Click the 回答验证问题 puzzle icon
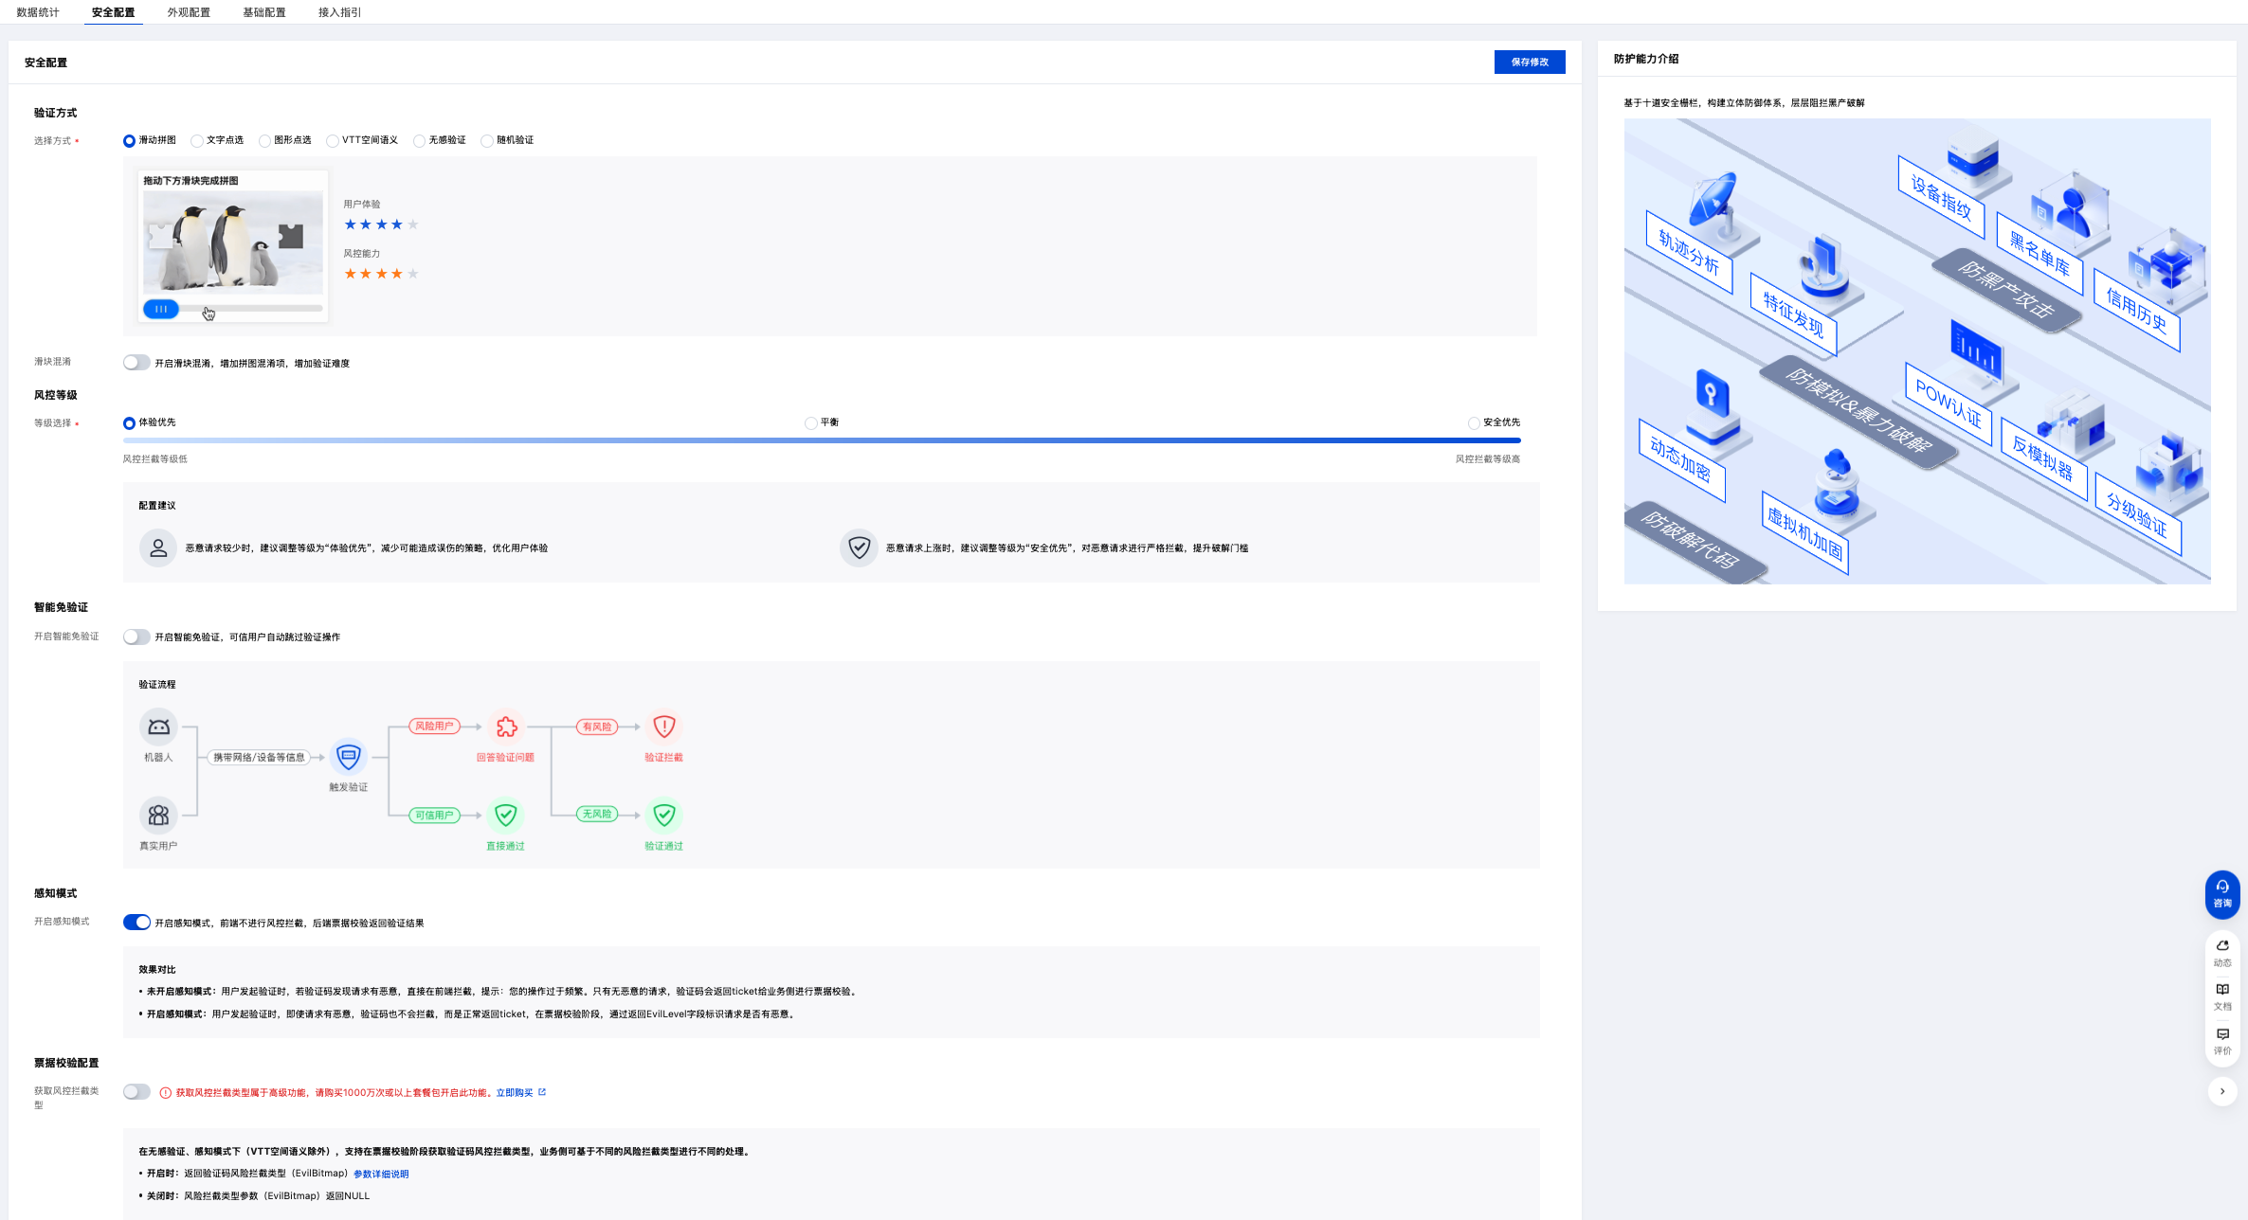Screen dimensions: 2248x1220 (x=506, y=727)
